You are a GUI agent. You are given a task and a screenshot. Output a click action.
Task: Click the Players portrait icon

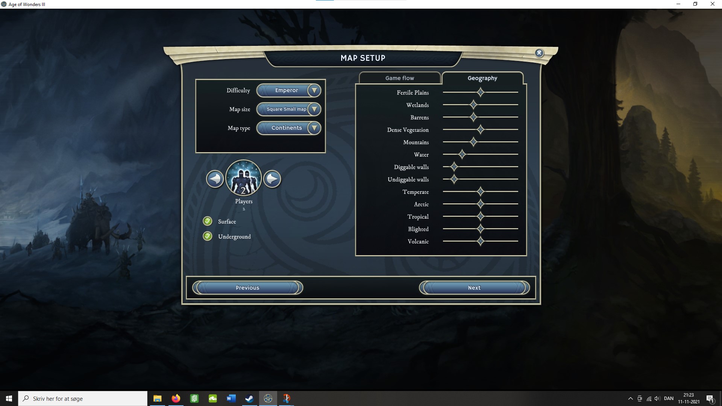tap(244, 178)
